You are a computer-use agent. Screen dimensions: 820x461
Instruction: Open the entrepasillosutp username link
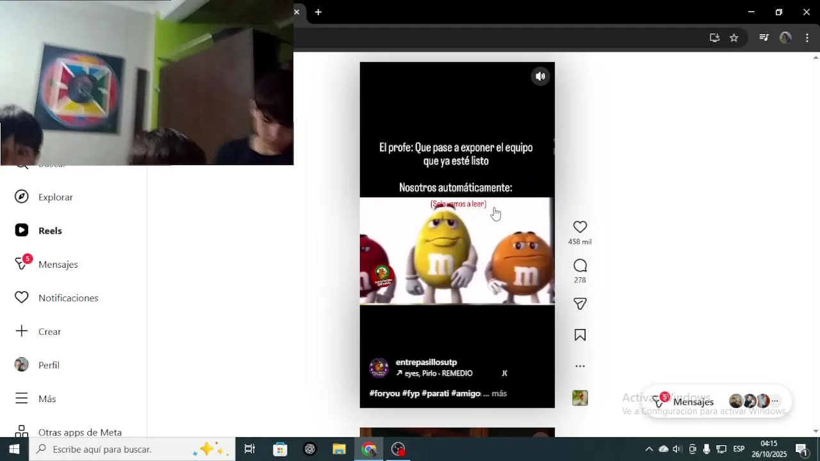[x=426, y=362]
